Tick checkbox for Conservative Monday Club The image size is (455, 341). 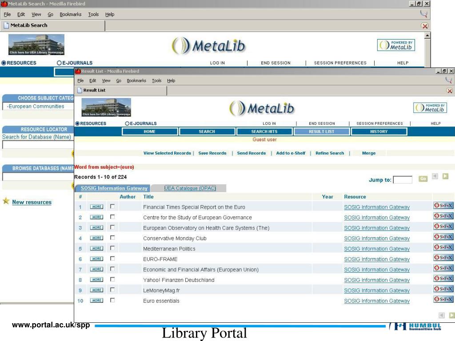pyautogui.click(x=112, y=238)
